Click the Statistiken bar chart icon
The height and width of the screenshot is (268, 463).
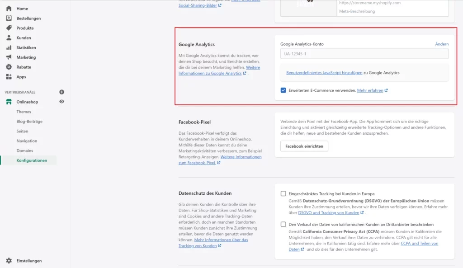(9, 47)
